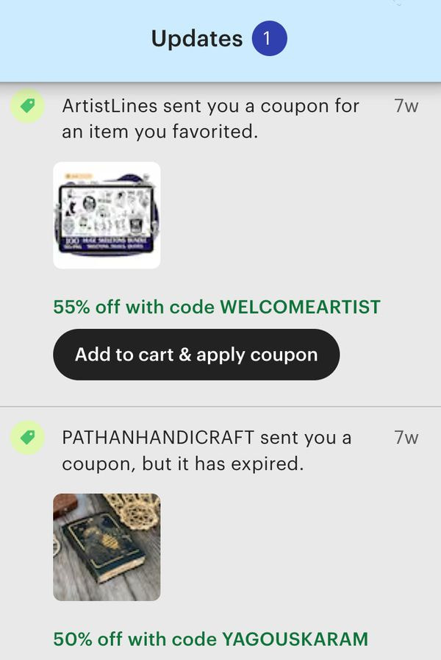Image resolution: width=441 pixels, height=660 pixels.
Task: Tap the divider between the two updates
Action: click(220, 407)
